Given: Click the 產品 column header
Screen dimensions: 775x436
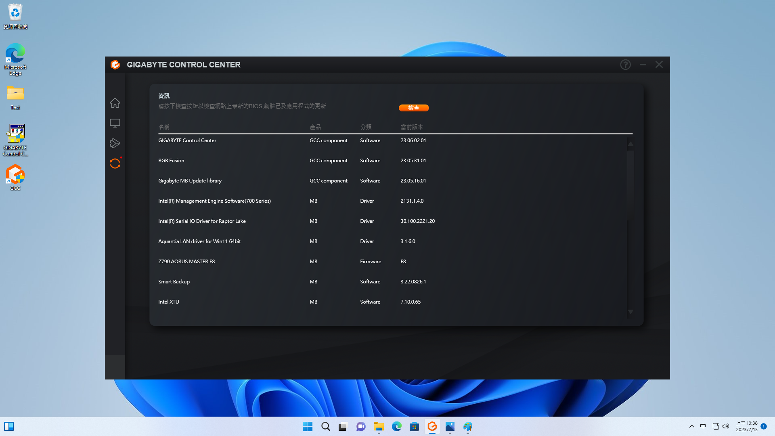Looking at the screenshot, I should click(x=315, y=127).
